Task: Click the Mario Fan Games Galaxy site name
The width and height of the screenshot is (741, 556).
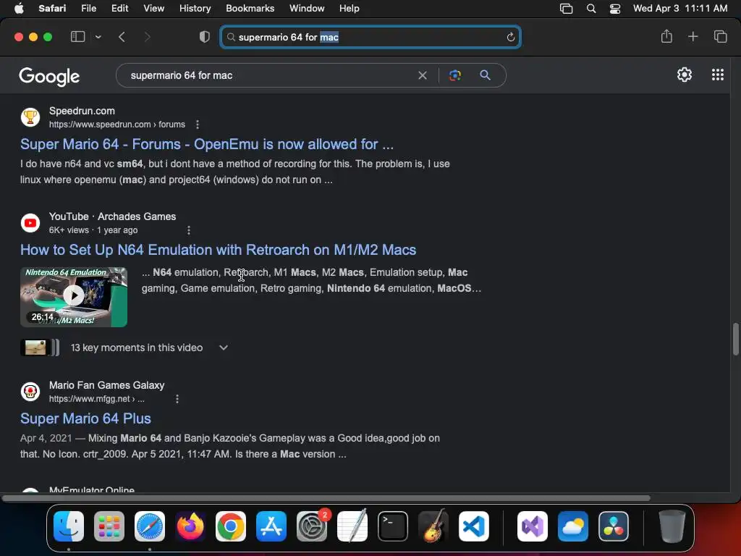Action: (107, 385)
